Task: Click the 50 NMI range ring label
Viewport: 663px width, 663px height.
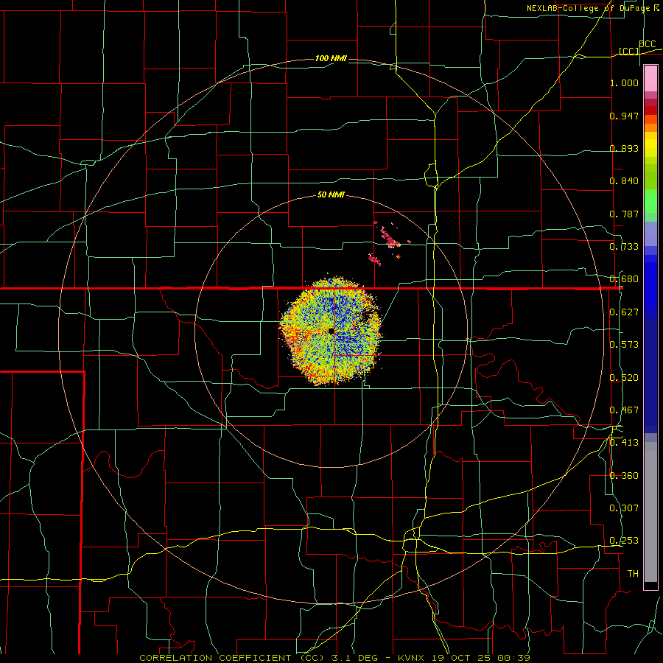Action: coord(331,195)
